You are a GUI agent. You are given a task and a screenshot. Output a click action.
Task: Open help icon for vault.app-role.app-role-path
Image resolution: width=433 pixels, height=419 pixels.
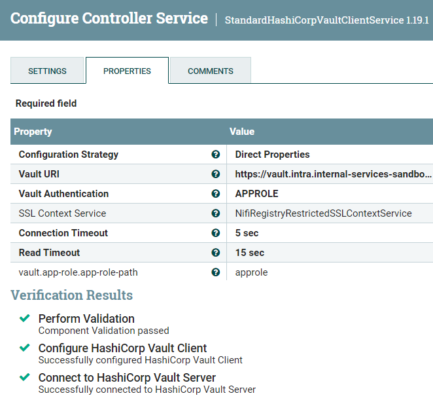(216, 272)
